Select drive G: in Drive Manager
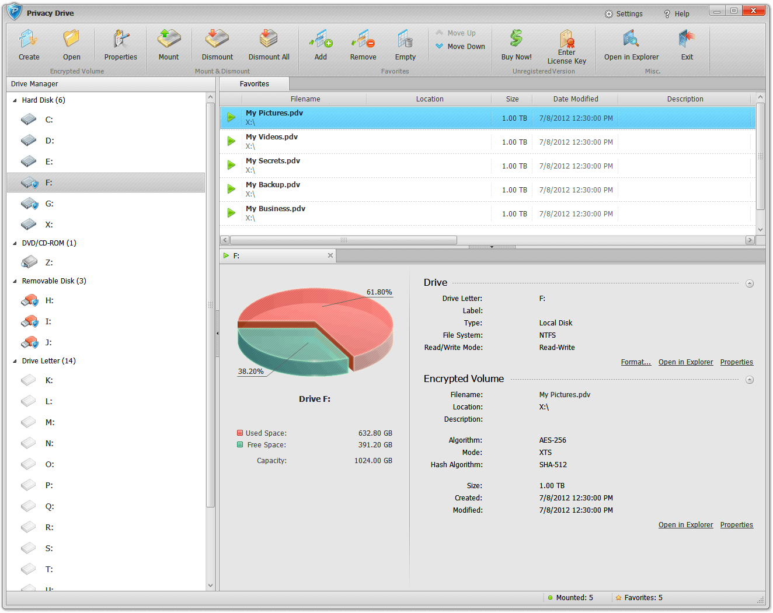The image size is (773, 613). point(49,204)
